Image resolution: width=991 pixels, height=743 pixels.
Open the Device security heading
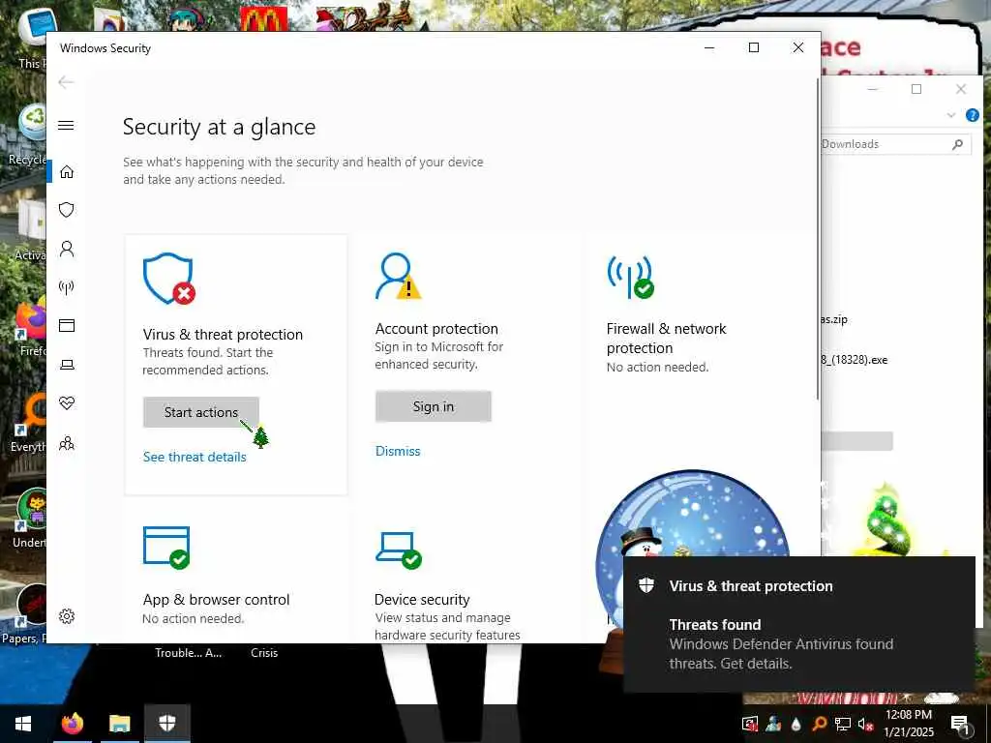(422, 600)
